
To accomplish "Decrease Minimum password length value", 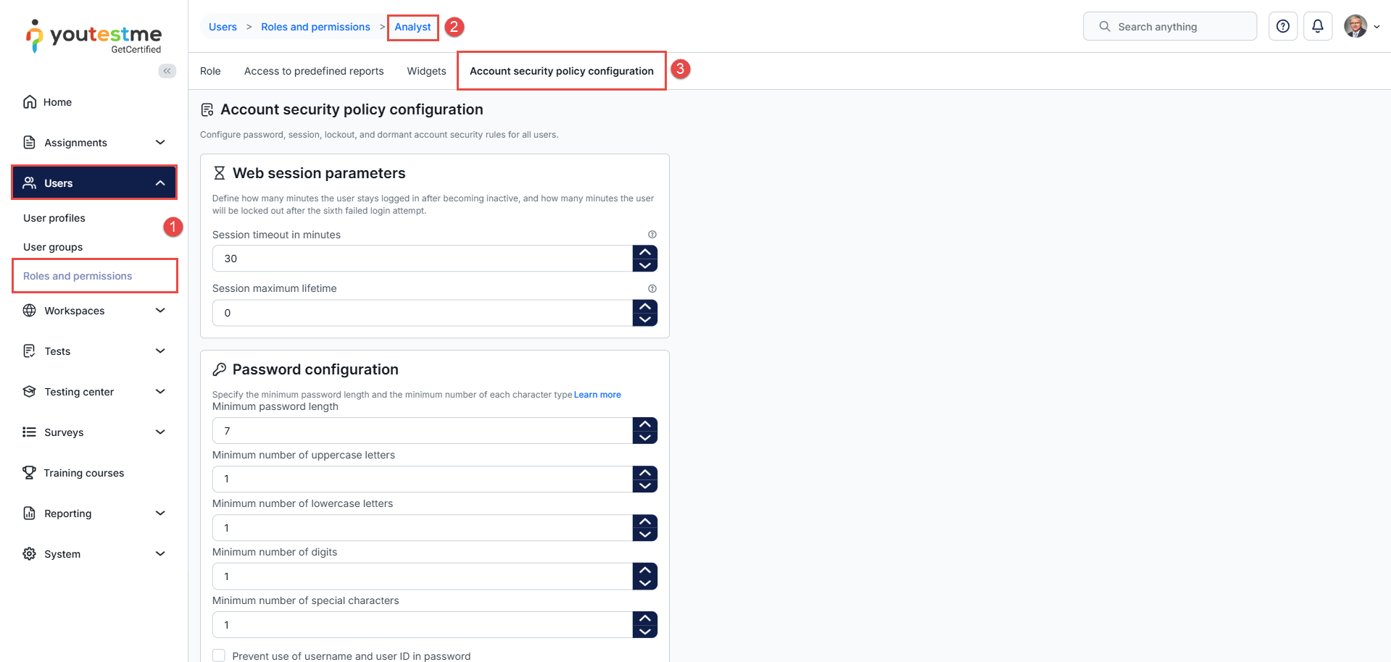I will coord(645,437).
